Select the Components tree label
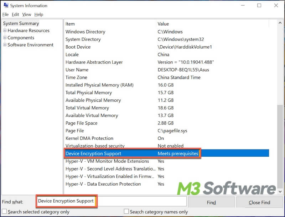 pyautogui.click(x=21, y=38)
